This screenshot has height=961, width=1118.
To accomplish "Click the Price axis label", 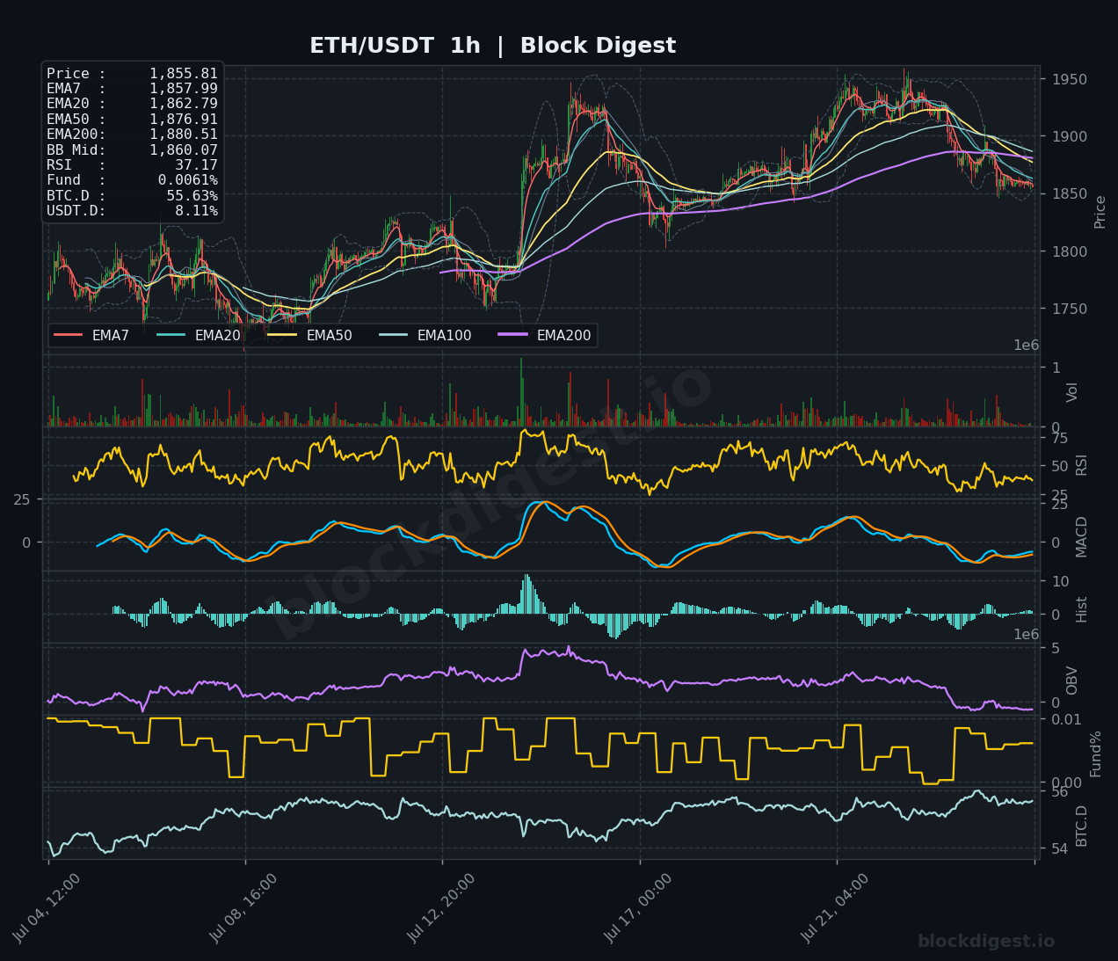I will [x=1100, y=212].
